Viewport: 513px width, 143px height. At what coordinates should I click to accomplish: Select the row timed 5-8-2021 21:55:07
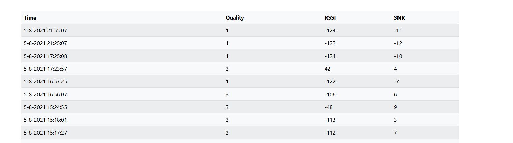tap(240, 30)
